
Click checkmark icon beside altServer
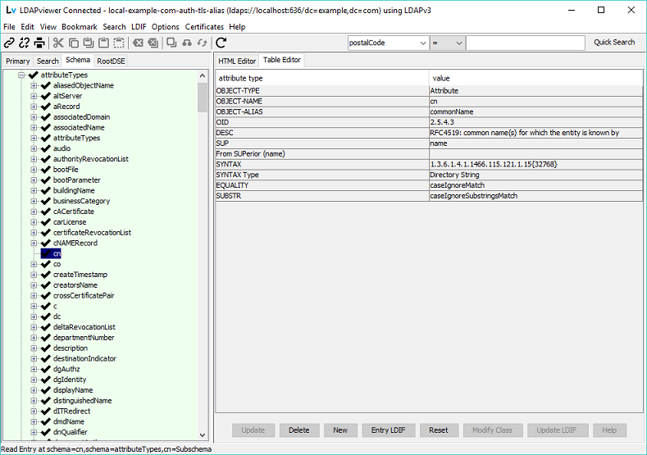[x=45, y=96]
